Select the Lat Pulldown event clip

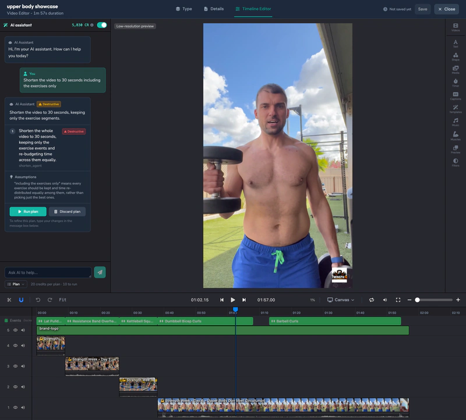51,321
